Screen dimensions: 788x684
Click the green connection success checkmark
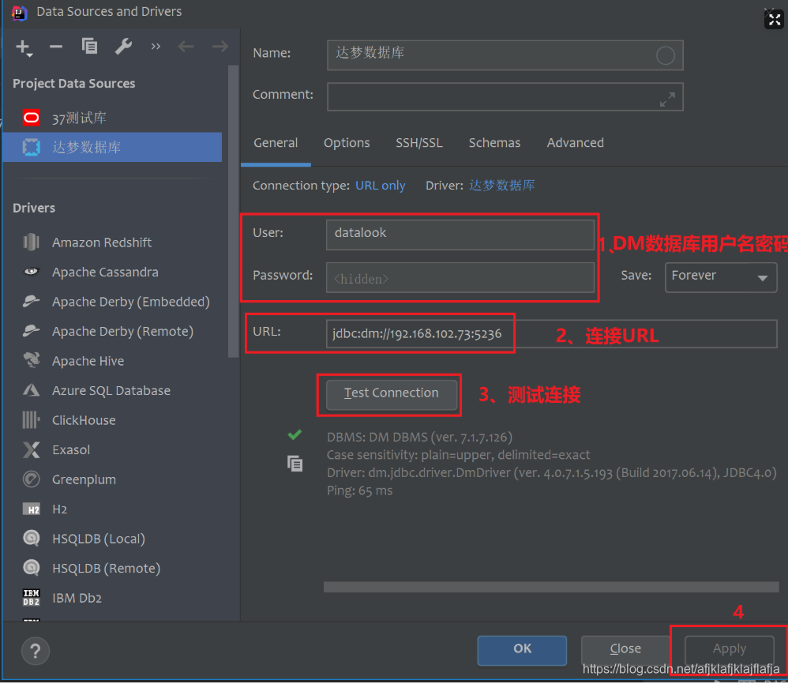[295, 434]
